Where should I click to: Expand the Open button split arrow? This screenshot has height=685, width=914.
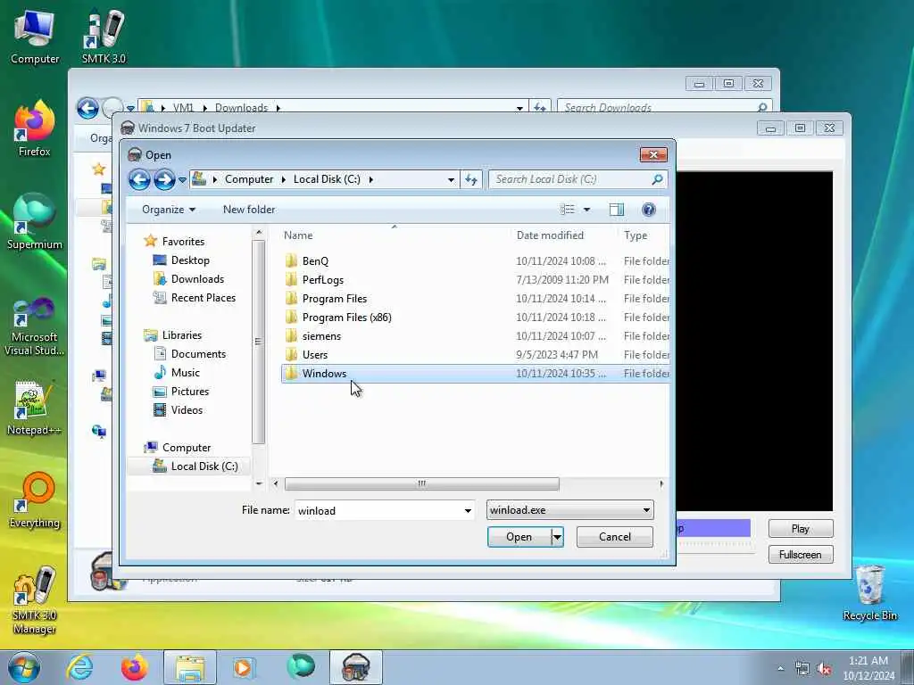[557, 536]
